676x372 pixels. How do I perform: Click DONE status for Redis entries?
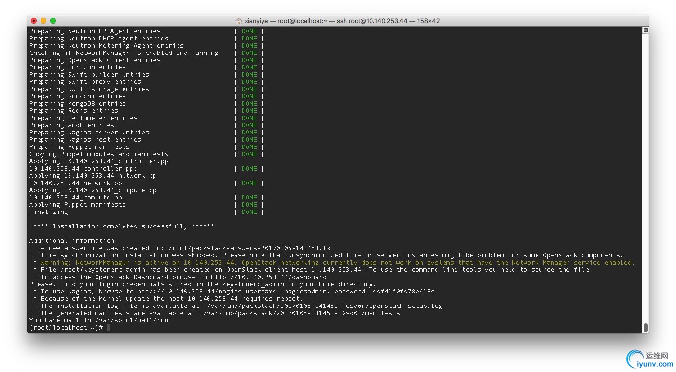[x=249, y=111]
